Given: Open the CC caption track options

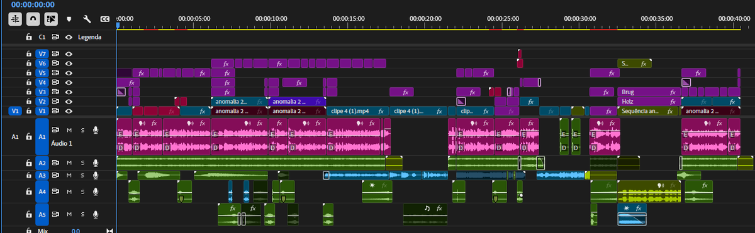Looking at the screenshot, I should pos(104,19).
